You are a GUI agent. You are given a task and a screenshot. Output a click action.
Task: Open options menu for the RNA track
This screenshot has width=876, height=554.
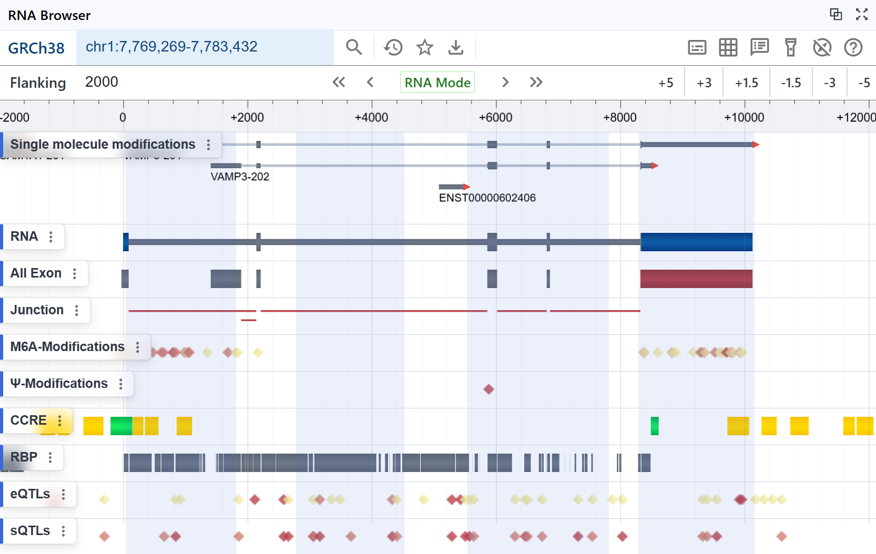click(x=51, y=237)
